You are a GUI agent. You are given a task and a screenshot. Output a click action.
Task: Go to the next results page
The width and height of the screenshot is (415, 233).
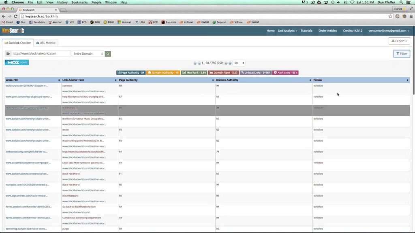pos(226,63)
